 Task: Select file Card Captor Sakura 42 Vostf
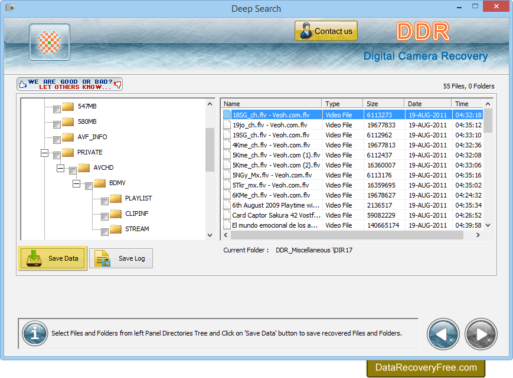(276, 215)
